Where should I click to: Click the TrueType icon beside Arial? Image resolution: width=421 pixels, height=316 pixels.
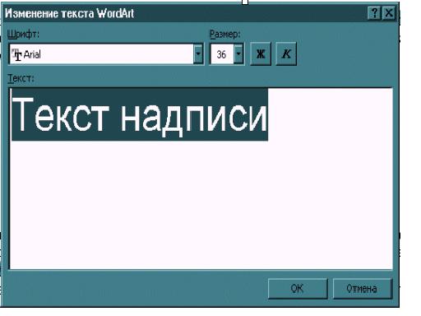(x=17, y=54)
